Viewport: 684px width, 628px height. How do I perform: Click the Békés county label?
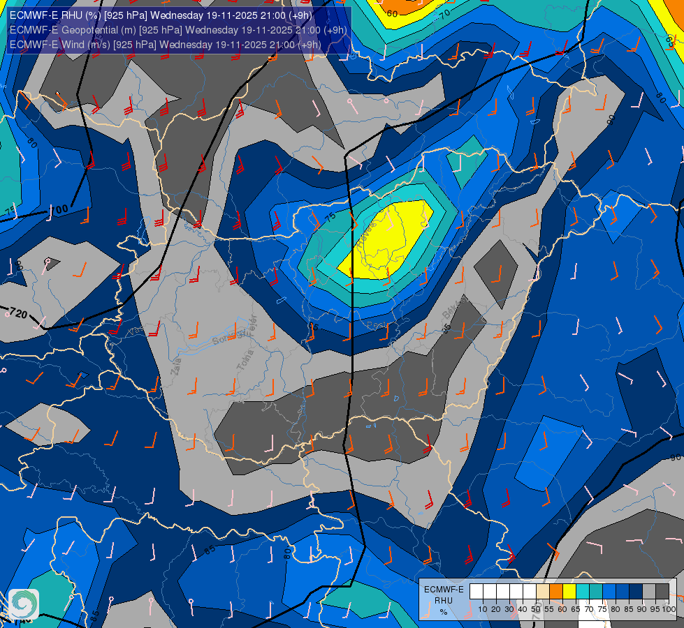pyautogui.click(x=452, y=308)
